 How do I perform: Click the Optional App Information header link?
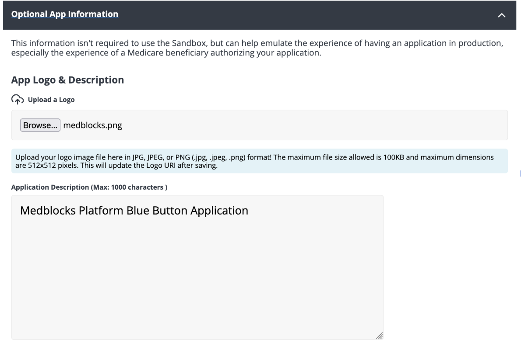tap(65, 14)
